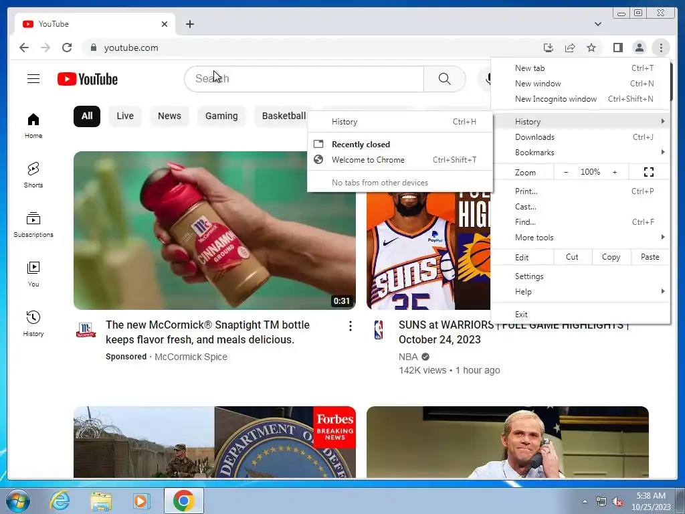Increase zoom with plus button
The image size is (685, 514).
615,172
